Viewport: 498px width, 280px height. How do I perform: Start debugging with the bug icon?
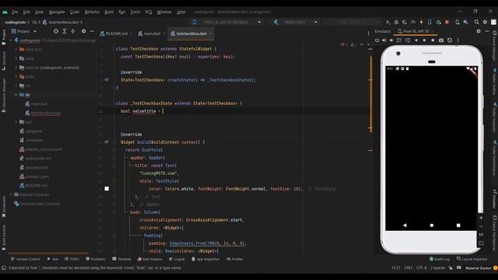396,23
